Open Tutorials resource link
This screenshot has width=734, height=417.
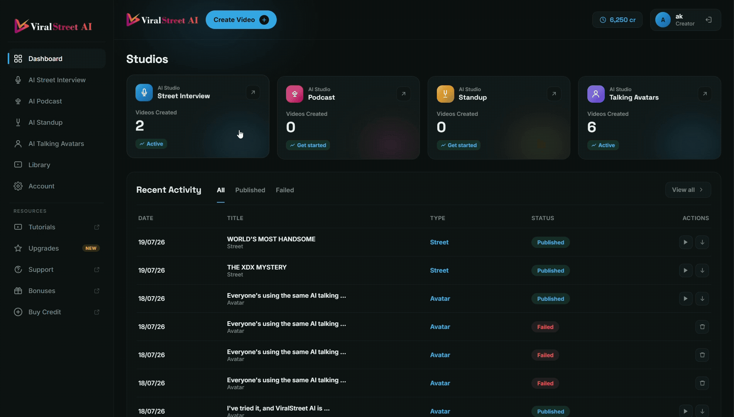pyautogui.click(x=56, y=227)
